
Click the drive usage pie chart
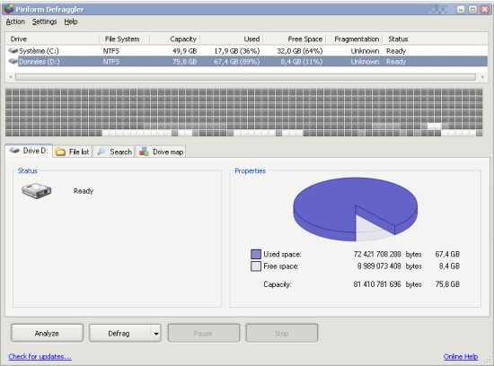pyautogui.click(x=355, y=209)
